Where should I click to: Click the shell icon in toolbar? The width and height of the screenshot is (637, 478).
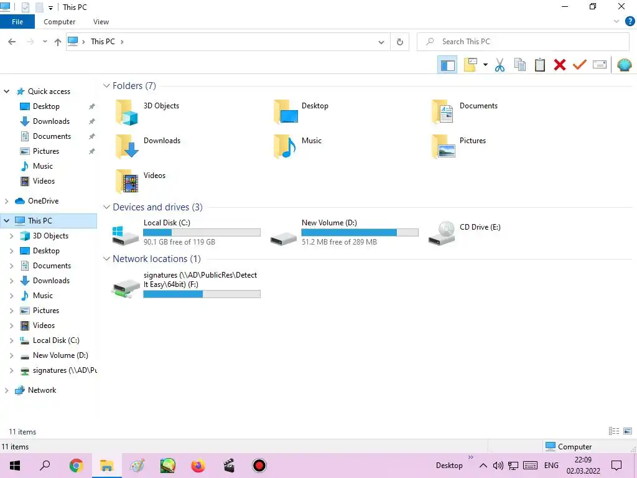point(625,65)
